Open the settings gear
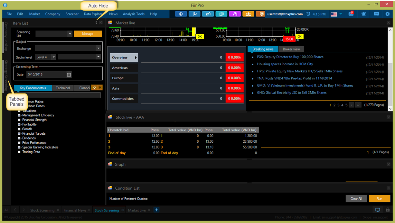395x223 pixels. (388, 14)
